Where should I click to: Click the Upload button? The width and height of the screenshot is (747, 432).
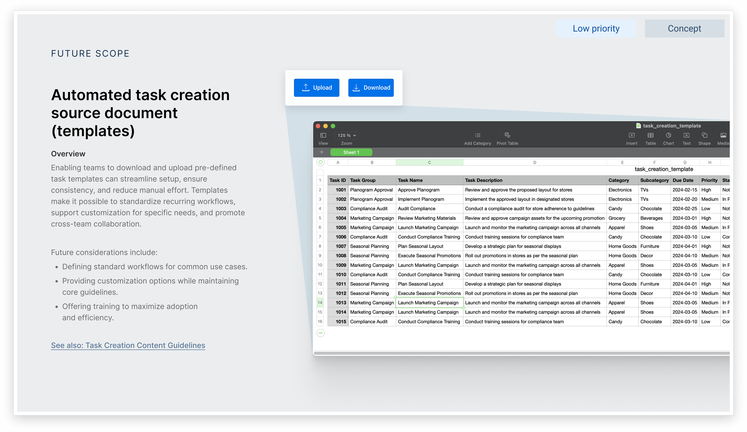pos(316,88)
